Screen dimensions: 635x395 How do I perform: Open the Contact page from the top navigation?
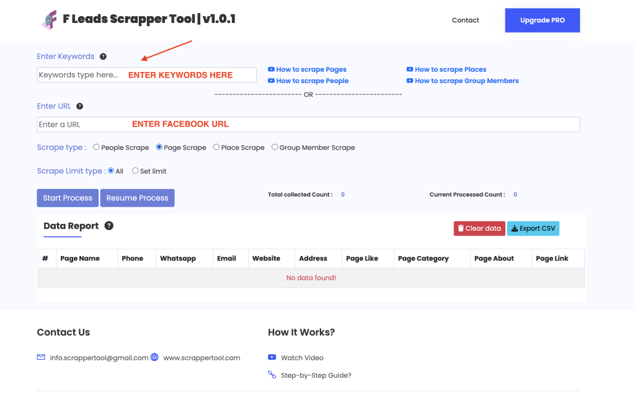[465, 20]
